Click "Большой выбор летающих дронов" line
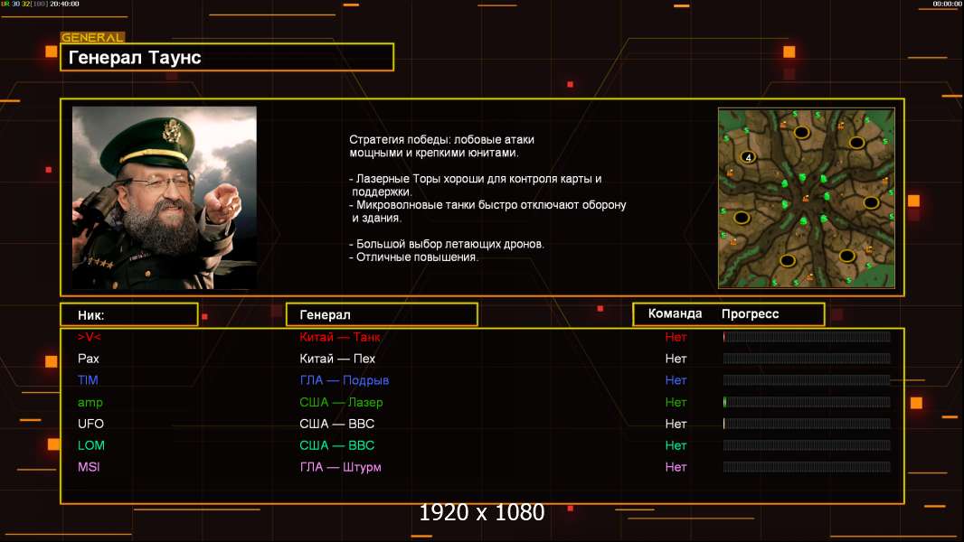This screenshot has width=964, height=542. (447, 244)
